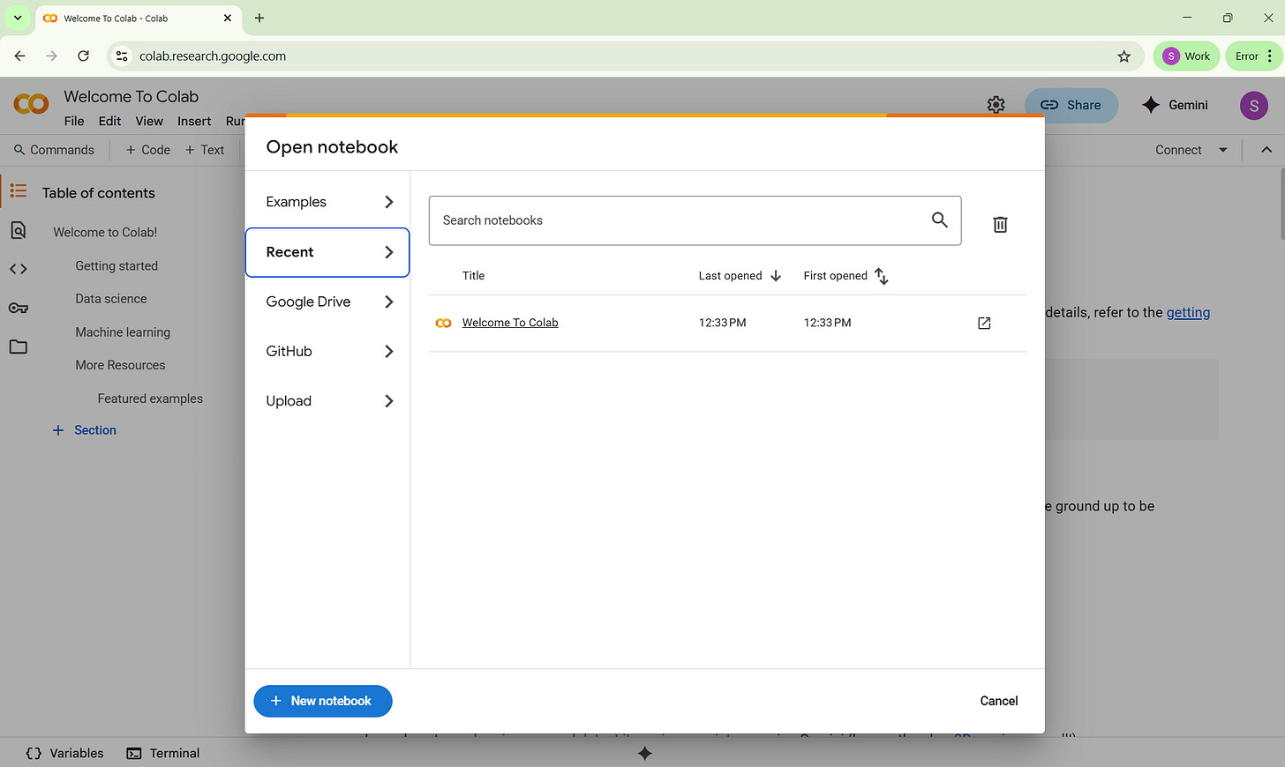Screen dimensions: 1285x767
Task: Add a Text cell
Action: pos(204,150)
